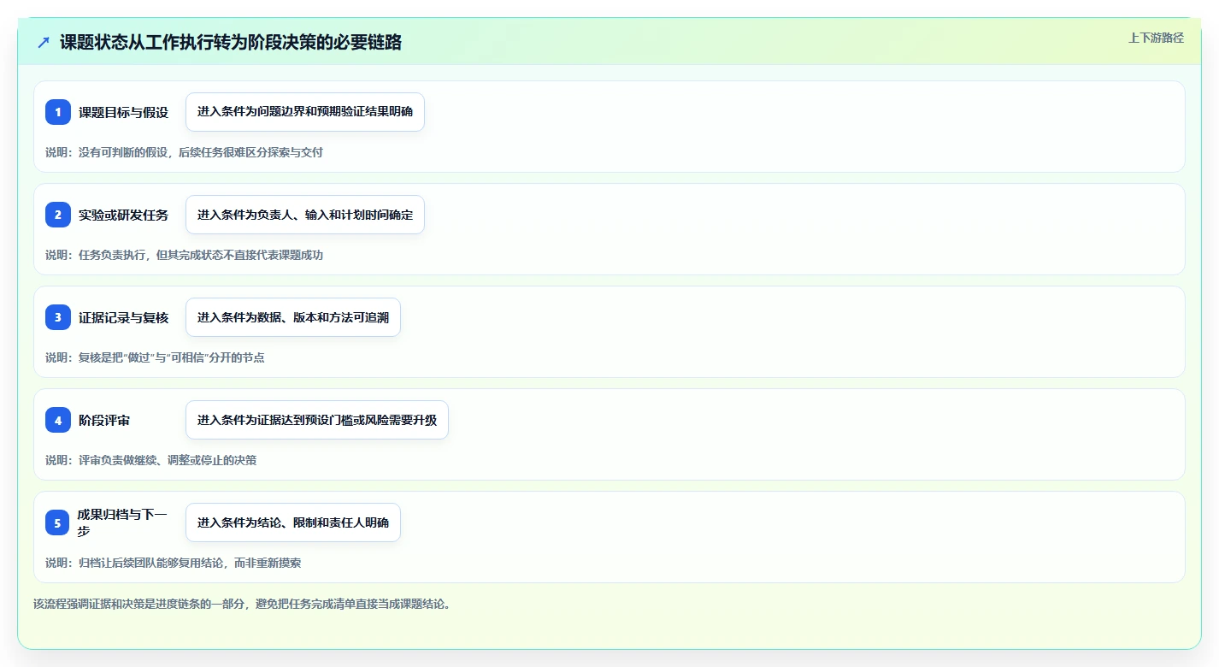
Task: Click footer text 该流程强调证据和决策是进度链条的一部分
Action: [139, 604]
